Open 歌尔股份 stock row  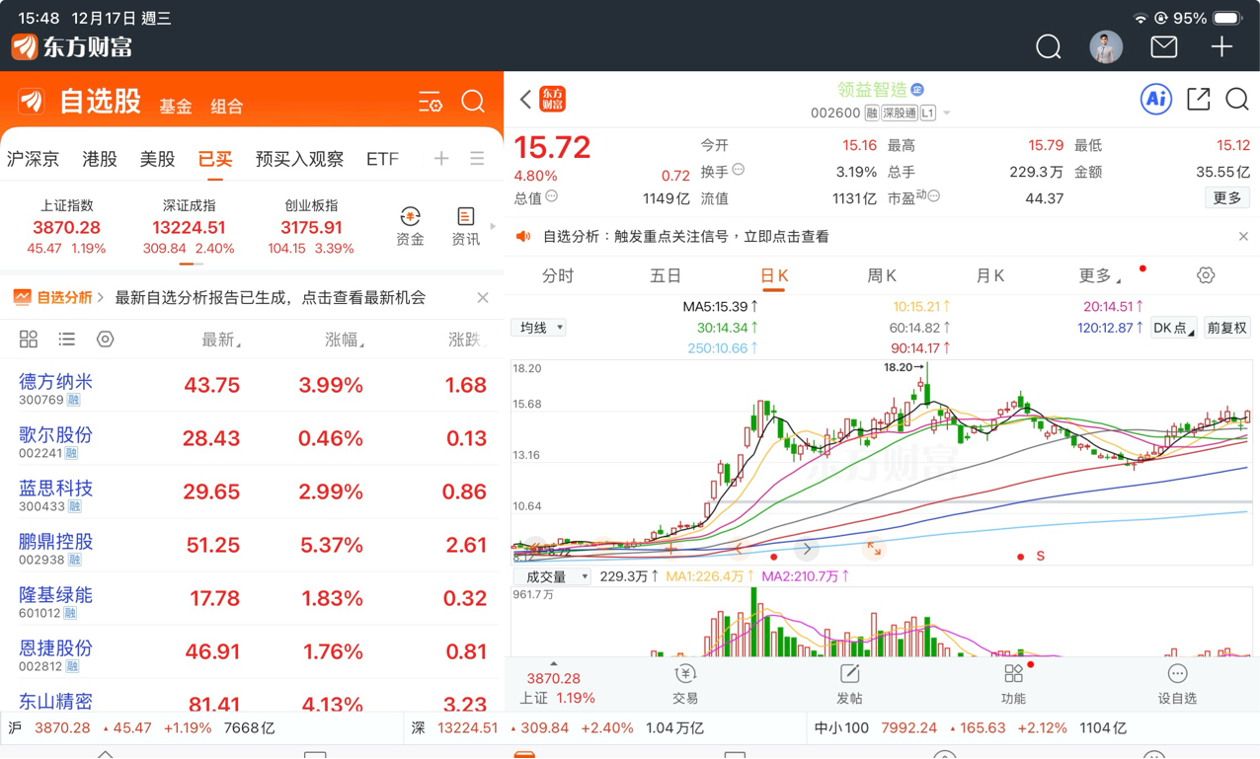point(252,439)
